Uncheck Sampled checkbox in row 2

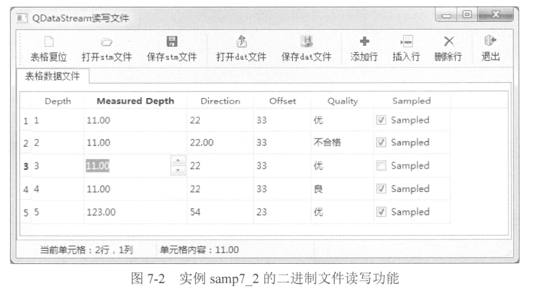tap(381, 143)
